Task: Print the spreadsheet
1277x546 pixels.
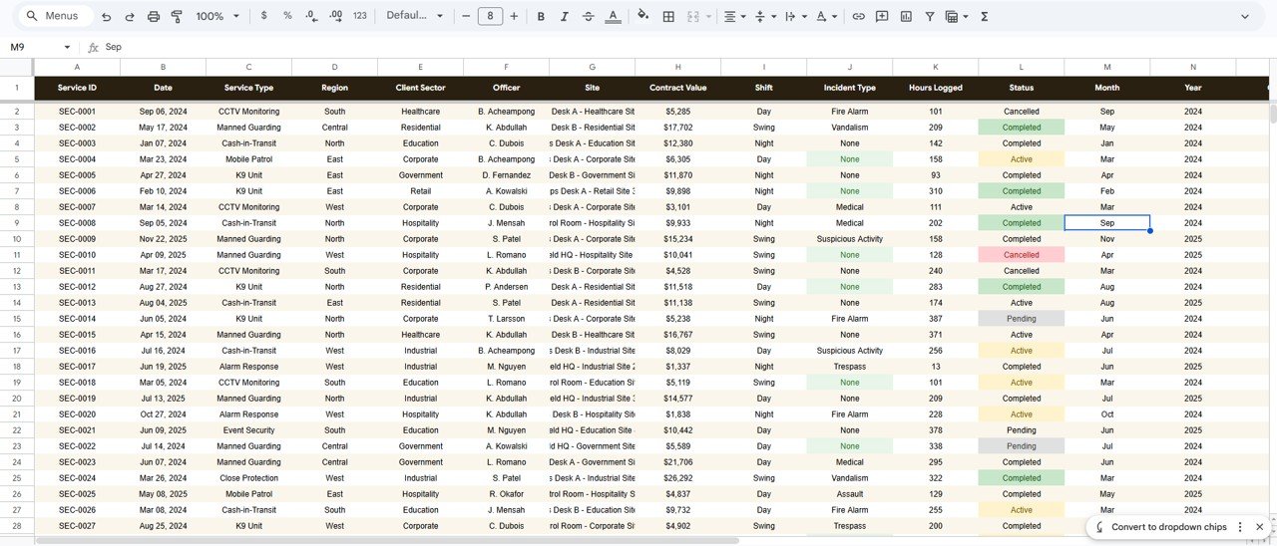Action: (x=154, y=16)
